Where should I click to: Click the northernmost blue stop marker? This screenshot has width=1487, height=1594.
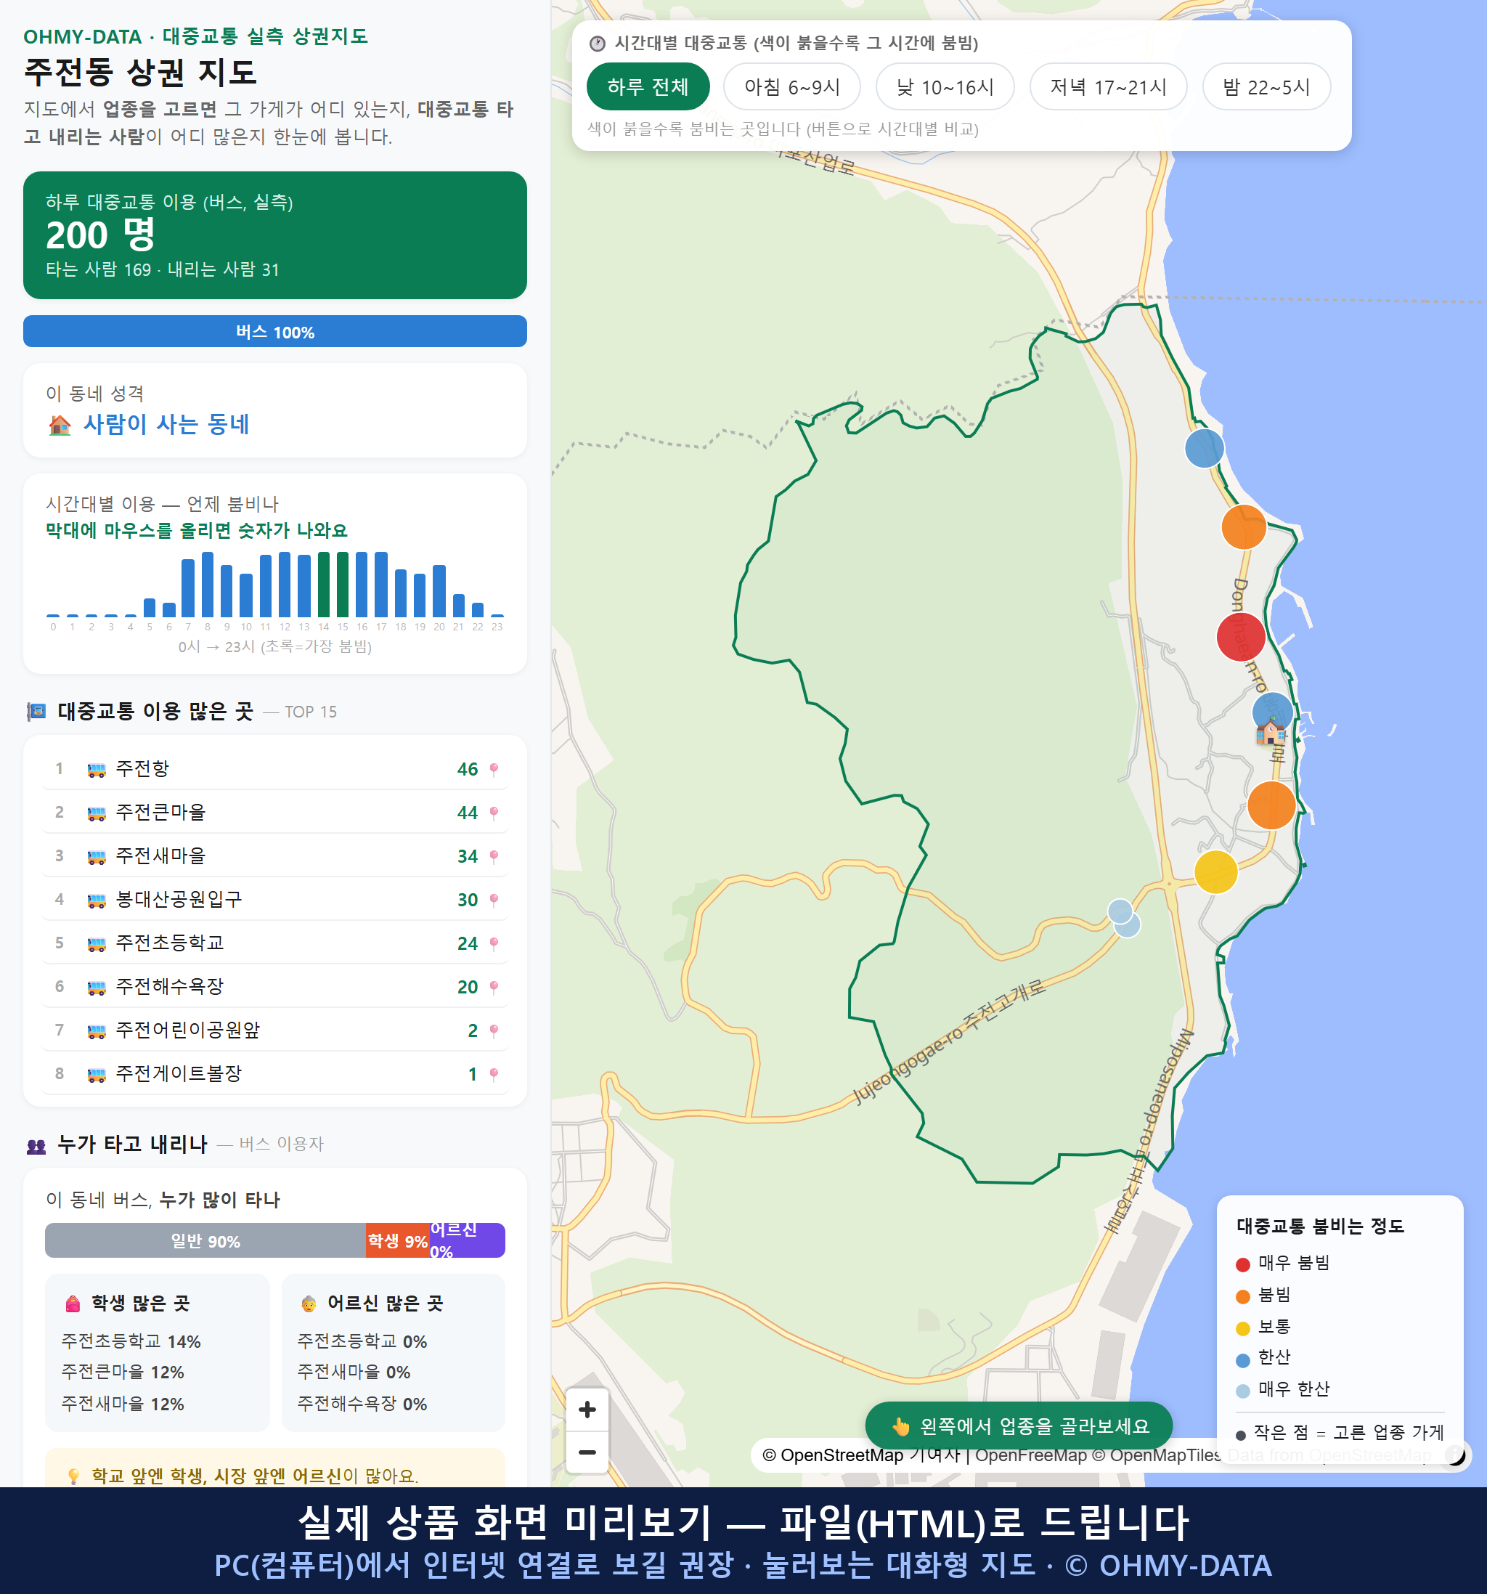point(1204,447)
